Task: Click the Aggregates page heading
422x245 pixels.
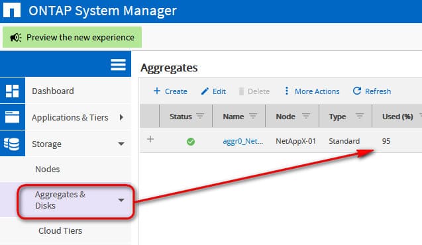Action: coord(169,68)
